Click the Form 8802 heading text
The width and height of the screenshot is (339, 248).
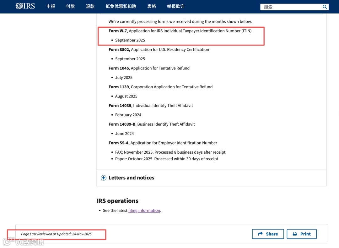pyautogui.click(x=159, y=50)
